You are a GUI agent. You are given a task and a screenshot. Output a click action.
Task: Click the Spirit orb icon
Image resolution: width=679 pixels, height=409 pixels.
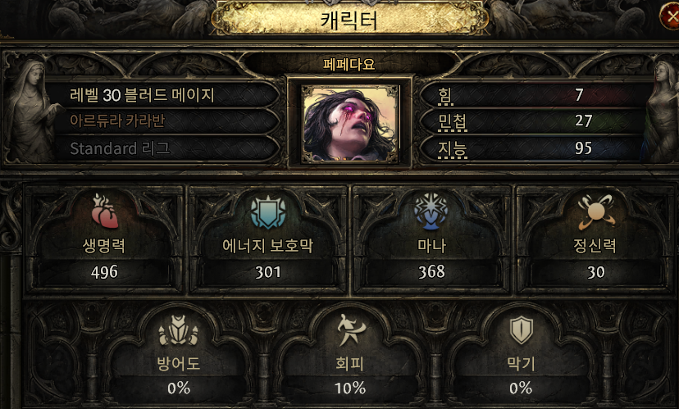click(x=596, y=211)
